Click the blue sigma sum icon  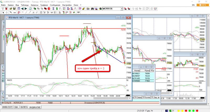point(53,9)
